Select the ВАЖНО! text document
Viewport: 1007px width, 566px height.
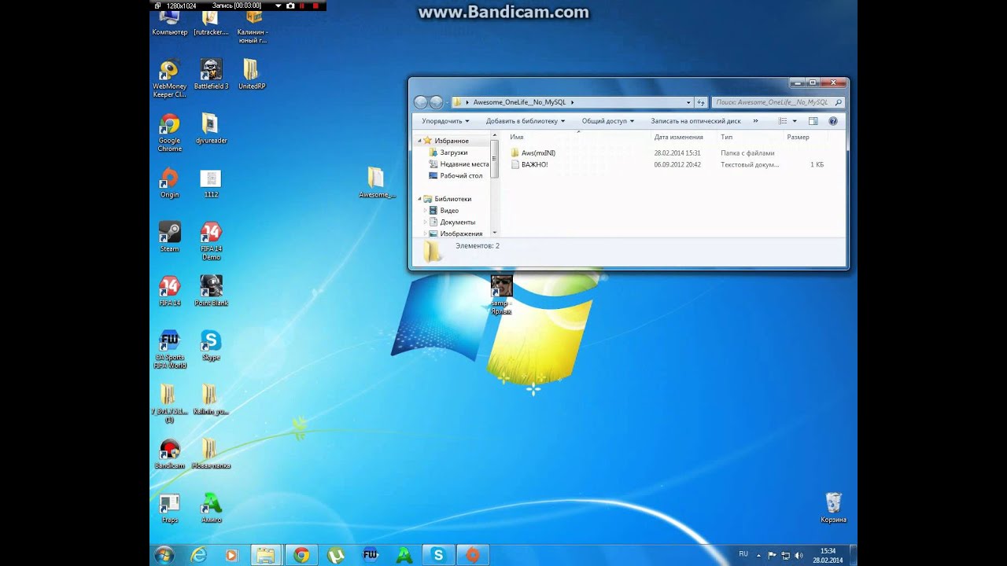click(534, 165)
